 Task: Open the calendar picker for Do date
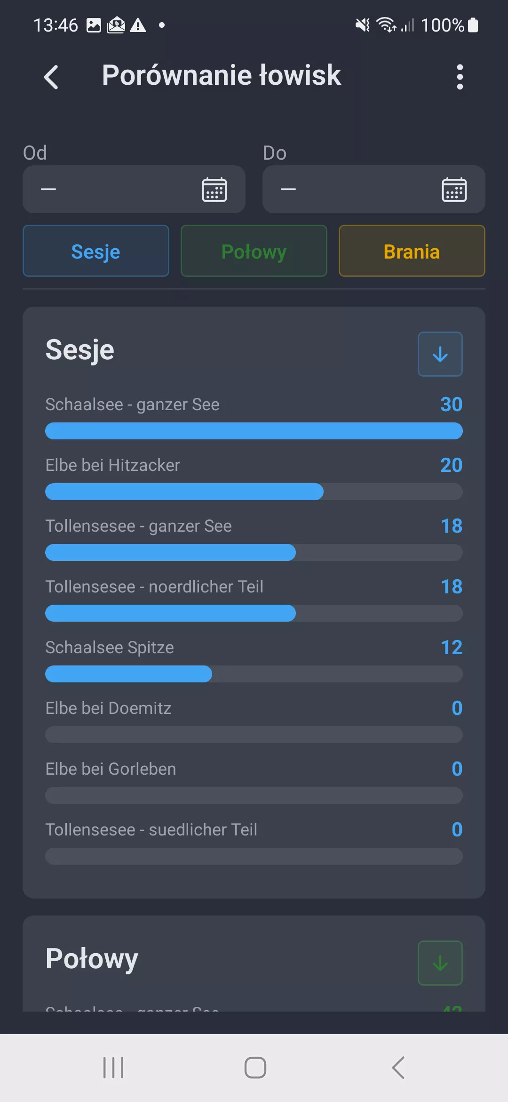454,190
